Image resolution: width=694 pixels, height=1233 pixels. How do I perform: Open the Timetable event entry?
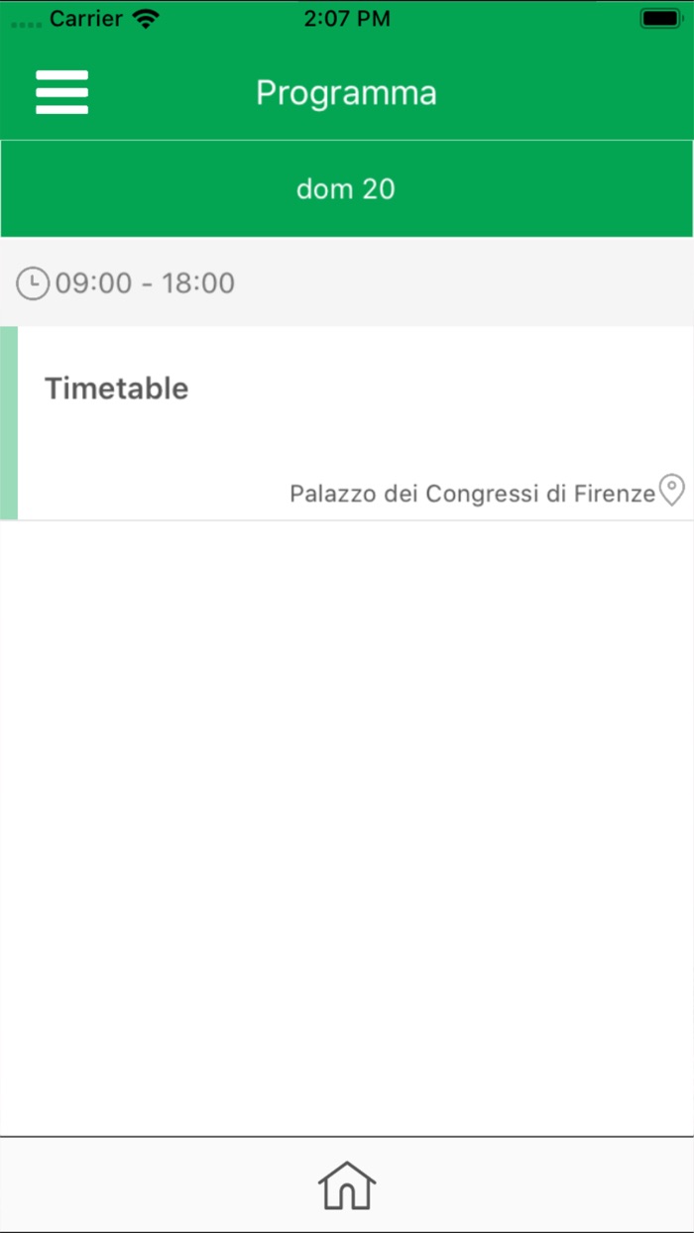point(117,388)
